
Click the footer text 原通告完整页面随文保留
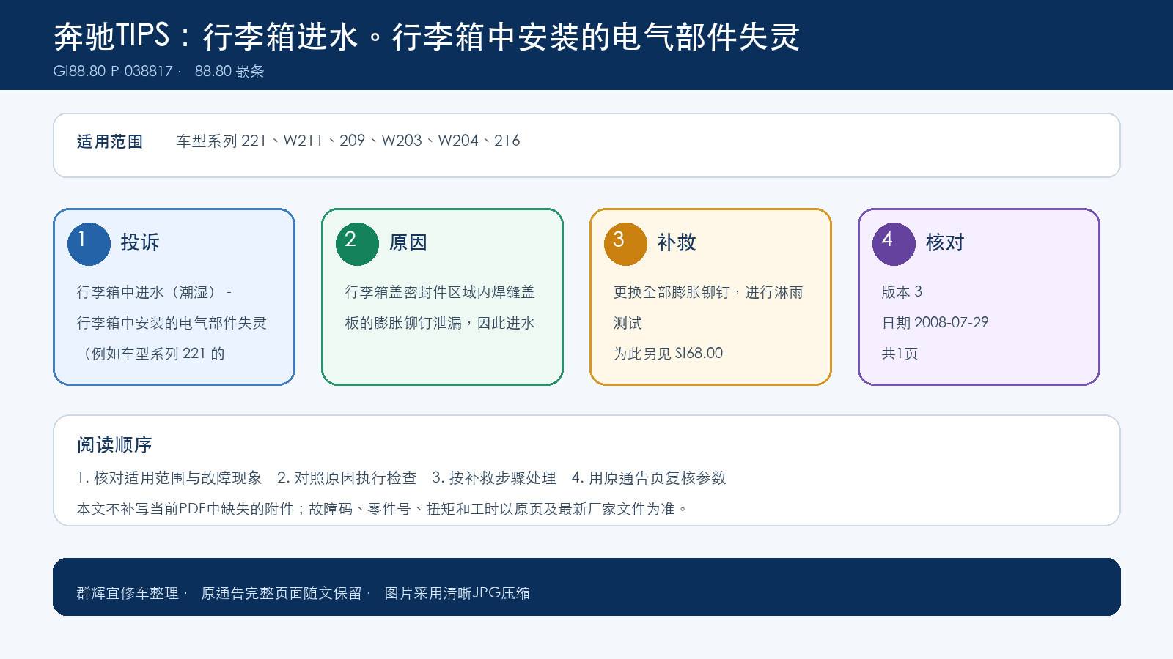[282, 593]
